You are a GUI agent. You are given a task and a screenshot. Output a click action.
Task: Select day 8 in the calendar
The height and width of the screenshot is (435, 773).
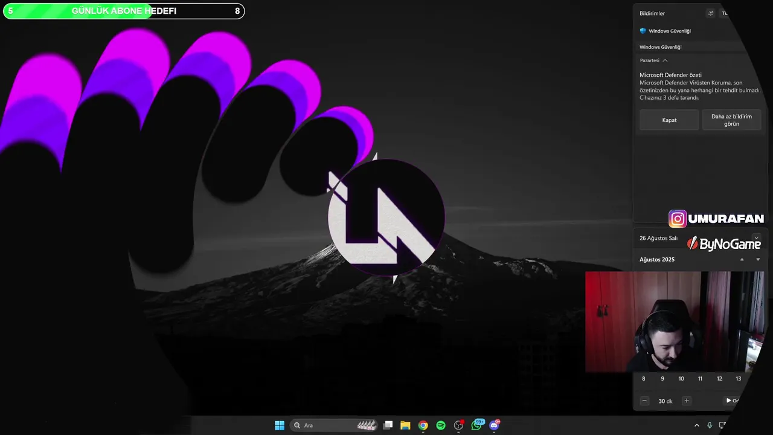(x=643, y=379)
